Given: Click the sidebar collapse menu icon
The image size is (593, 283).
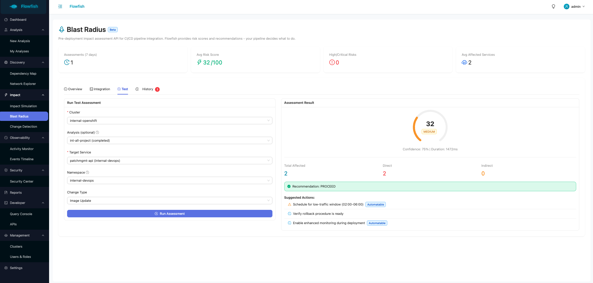Looking at the screenshot, I should tap(60, 7).
